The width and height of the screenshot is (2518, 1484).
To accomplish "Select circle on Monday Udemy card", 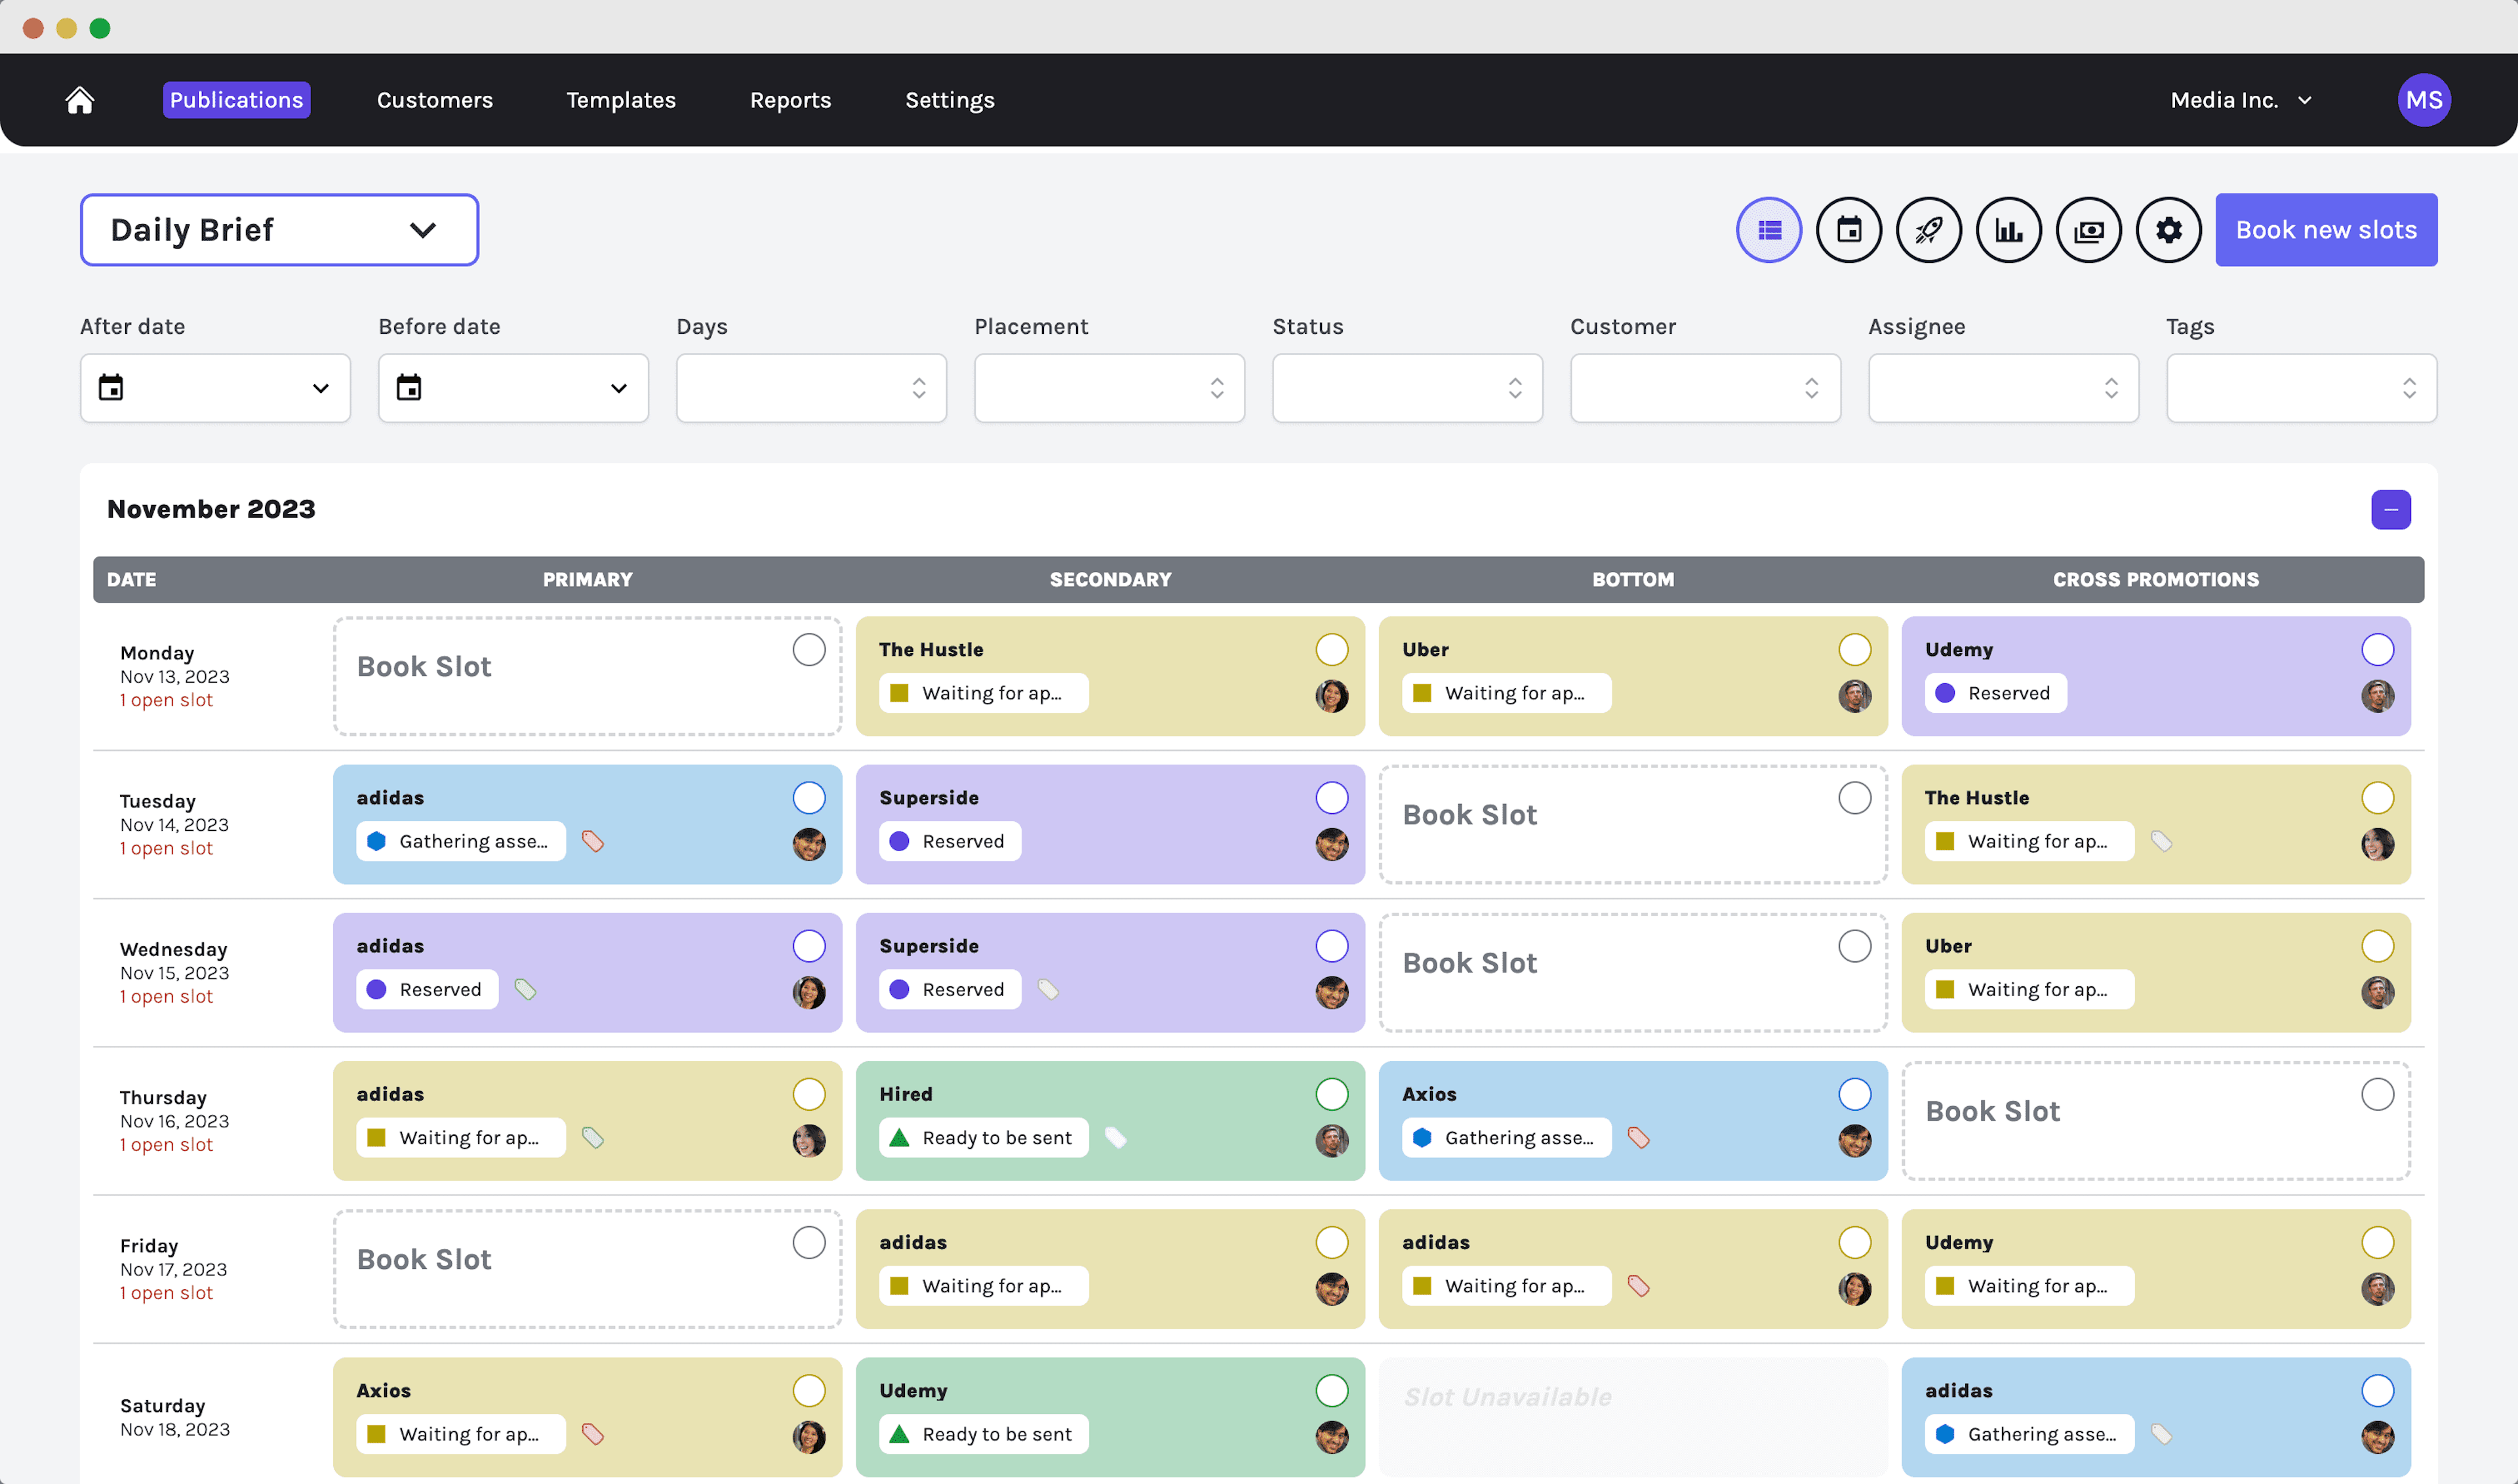I will tap(2377, 650).
